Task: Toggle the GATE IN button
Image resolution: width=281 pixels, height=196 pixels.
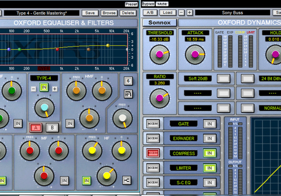Action: click(x=210, y=124)
